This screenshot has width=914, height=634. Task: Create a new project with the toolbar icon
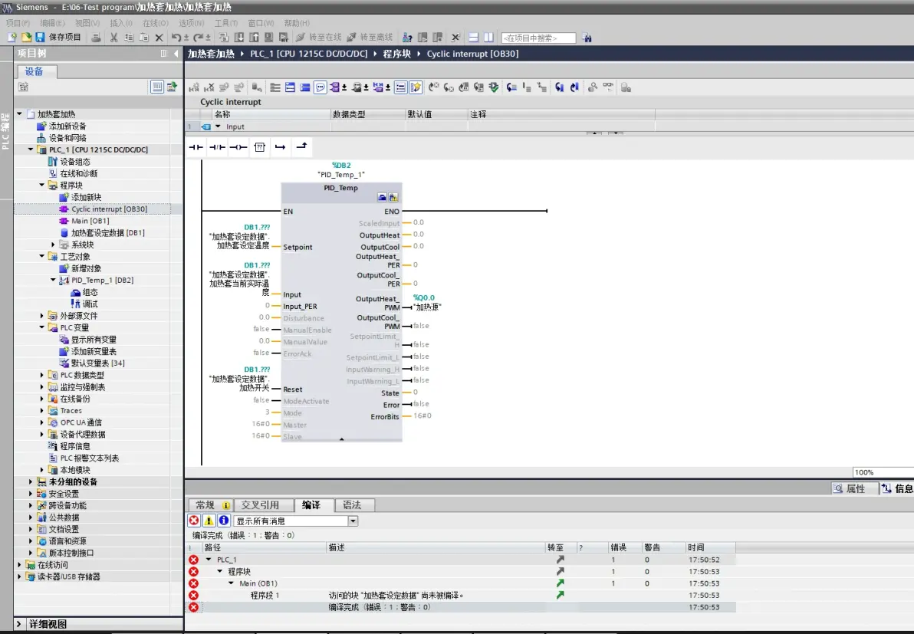11,38
